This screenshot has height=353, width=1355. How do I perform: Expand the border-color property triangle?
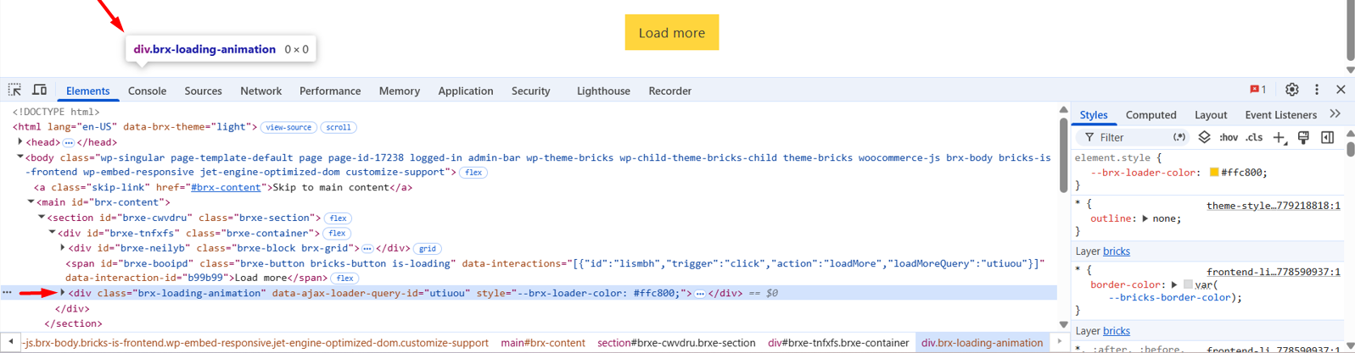pos(1174,284)
